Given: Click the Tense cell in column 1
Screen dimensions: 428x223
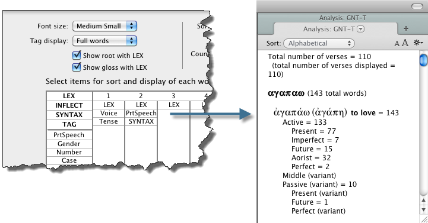Looking at the screenshot, I should pos(109,122).
